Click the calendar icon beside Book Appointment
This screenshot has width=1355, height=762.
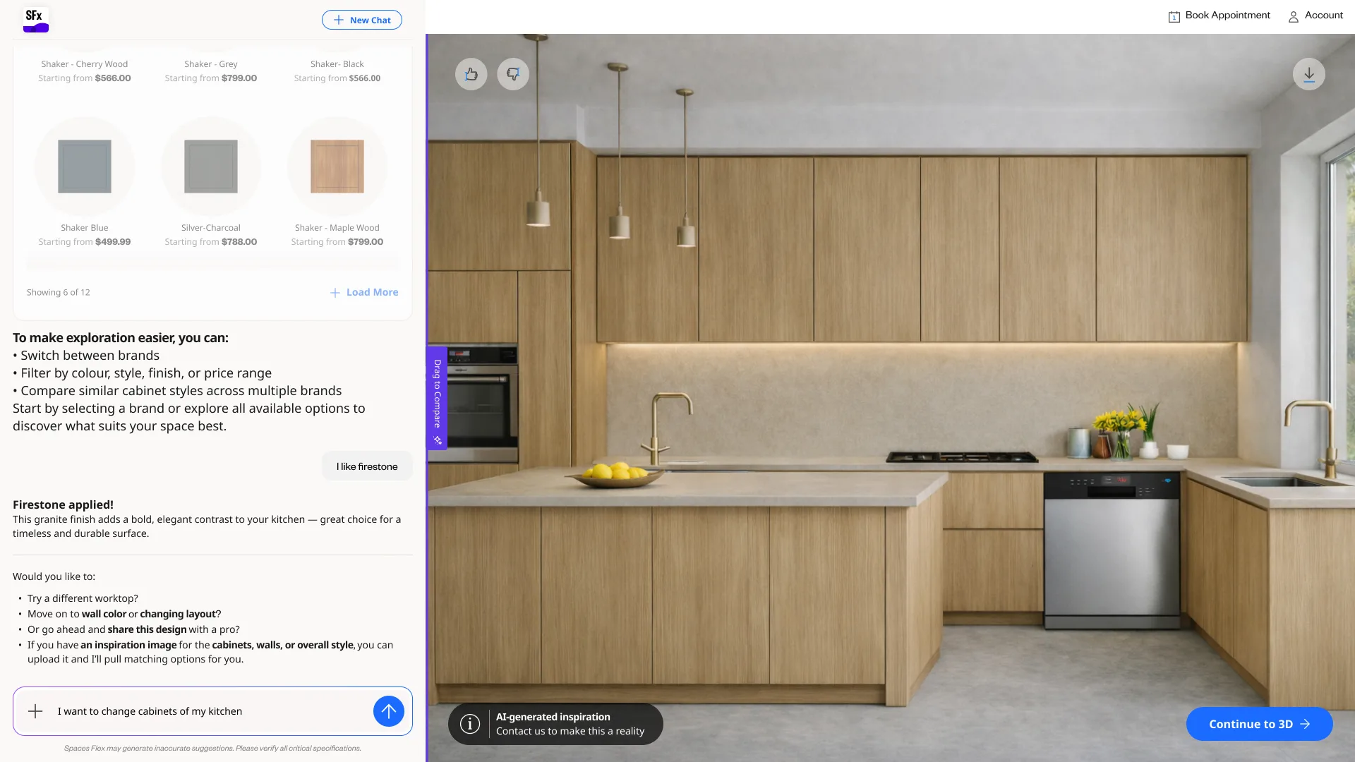click(x=1174, y=16)
